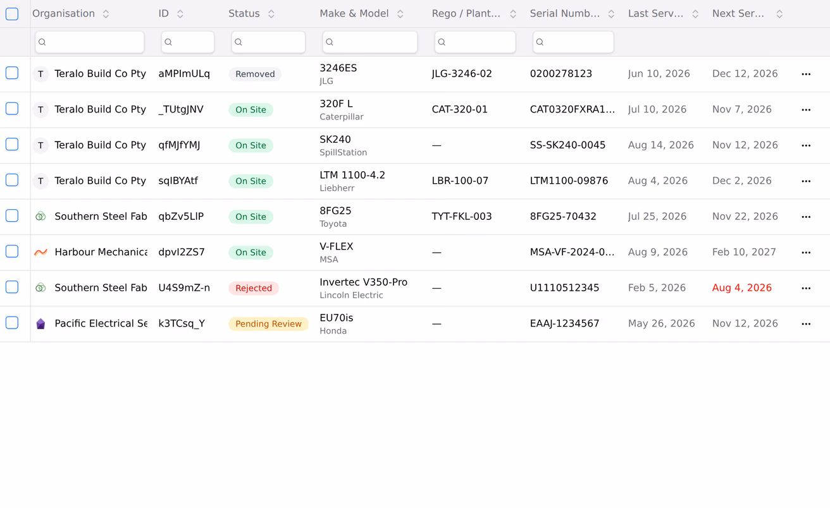Open row actions for Honda EU70is

tap(806, 324)
